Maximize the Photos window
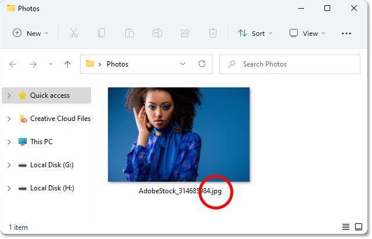 327,8
